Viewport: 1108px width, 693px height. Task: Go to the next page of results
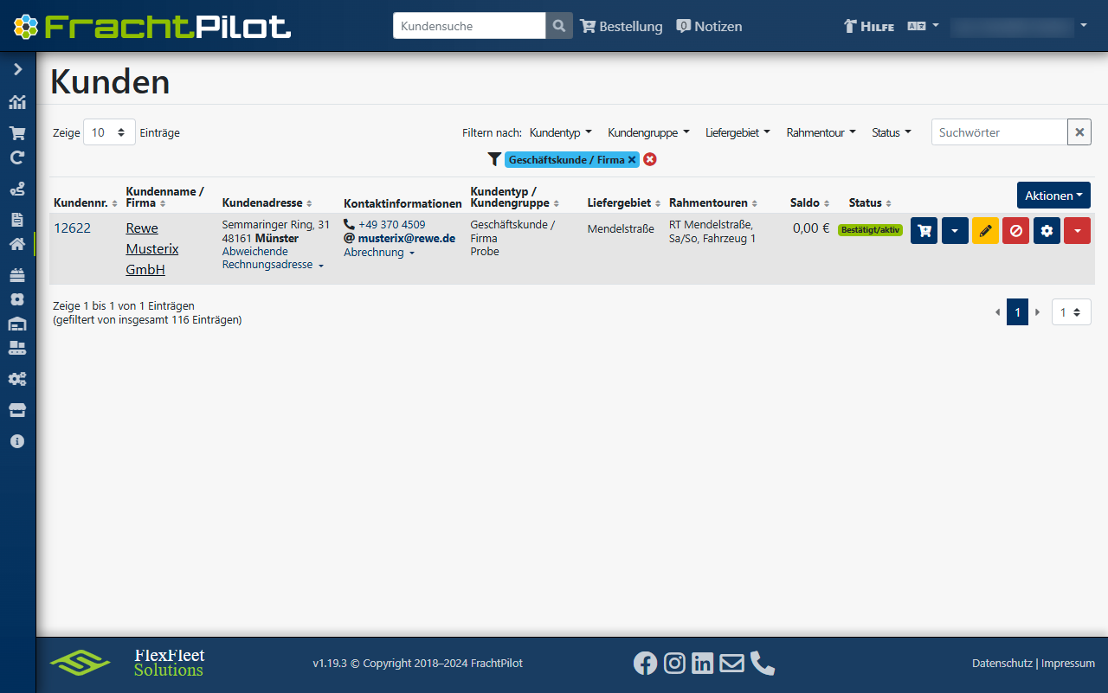tap(1038, 312)
